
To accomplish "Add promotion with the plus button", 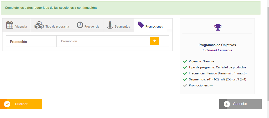I will [x=155, y=41].
